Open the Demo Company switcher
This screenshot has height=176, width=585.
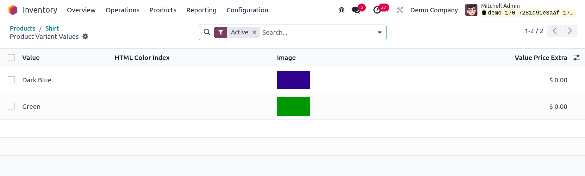434,10
